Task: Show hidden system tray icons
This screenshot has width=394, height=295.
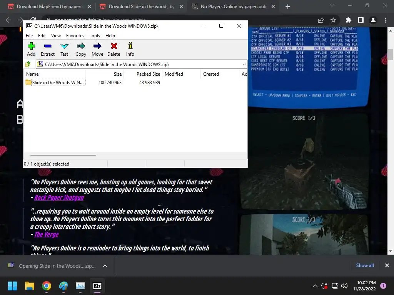Action: (x=315, y=286)
